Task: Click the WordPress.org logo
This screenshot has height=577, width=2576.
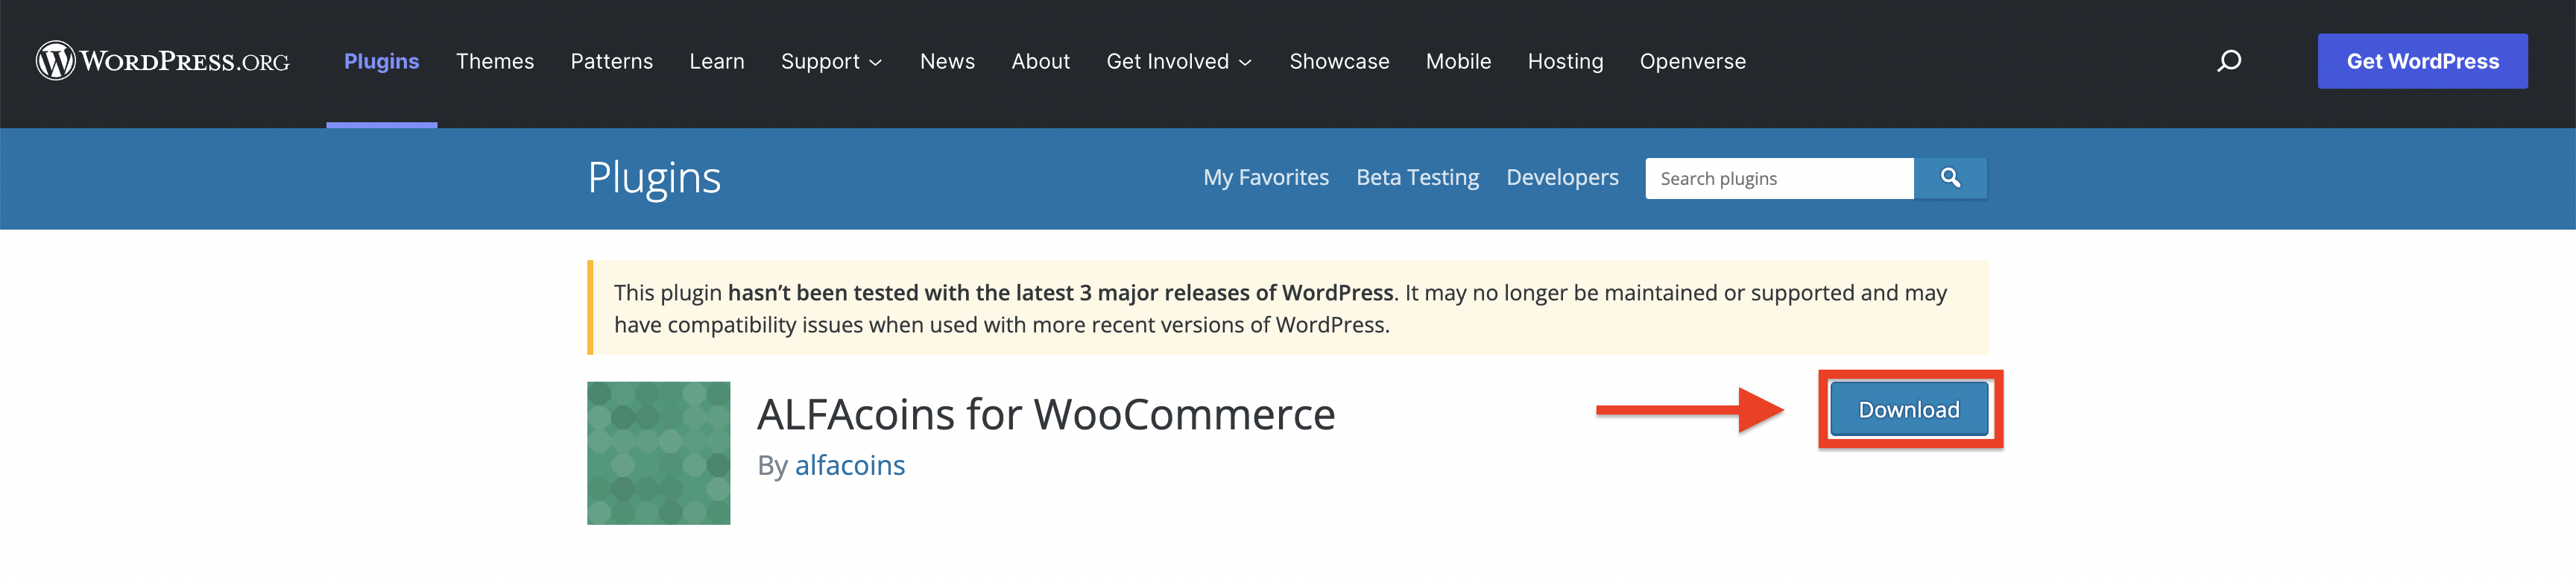Action: (163, 61)
